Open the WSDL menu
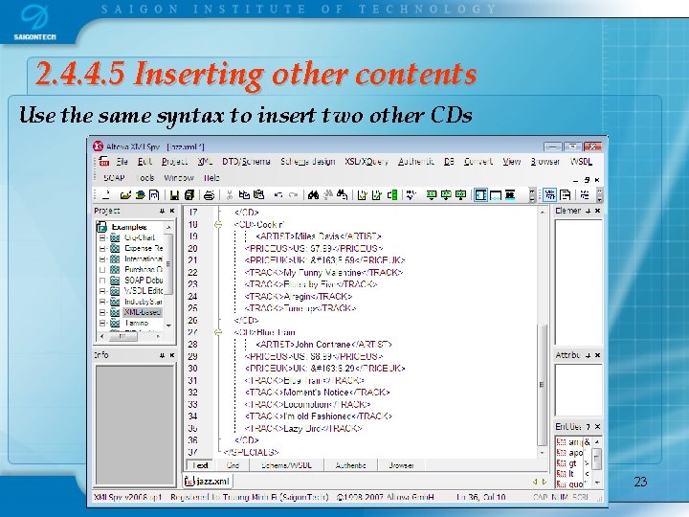The image size is (689, 517). (581, 162)
